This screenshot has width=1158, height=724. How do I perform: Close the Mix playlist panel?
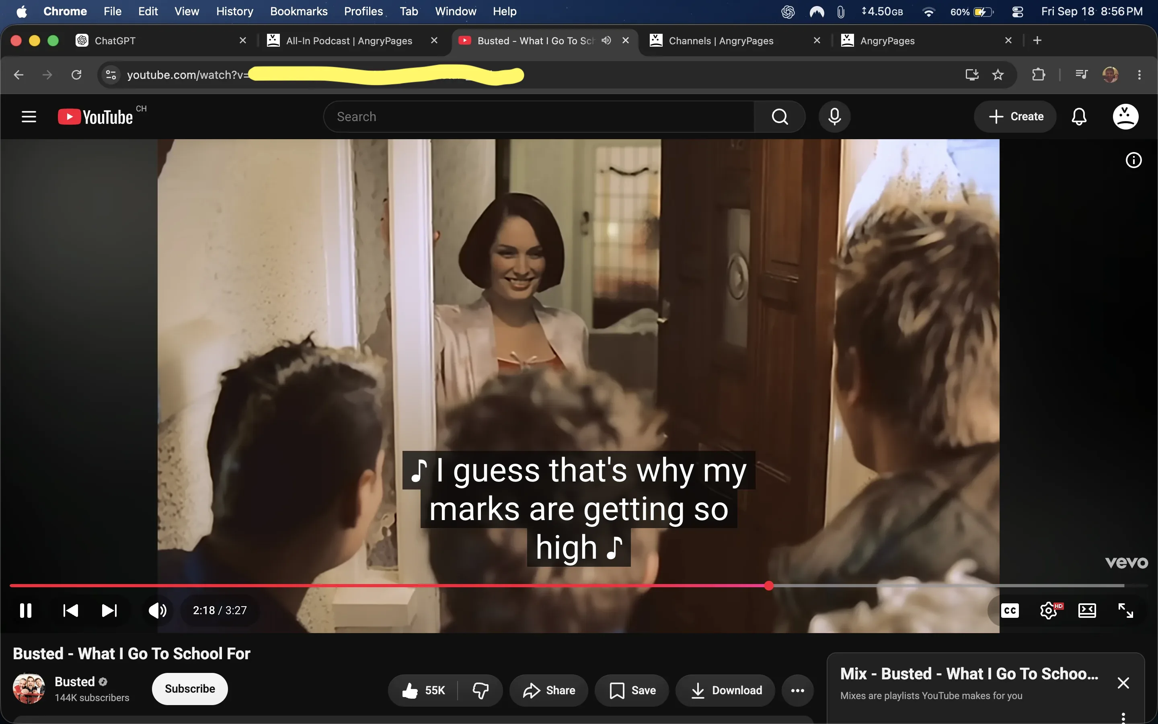[1123, 683]
